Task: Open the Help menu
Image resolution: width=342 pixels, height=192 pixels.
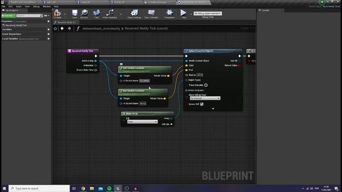Action: tap(56, 6)
